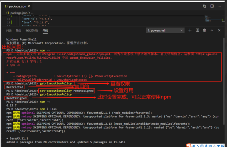Split the editor to the right
This screenshot has width=227, height=147.
[212, 6]
